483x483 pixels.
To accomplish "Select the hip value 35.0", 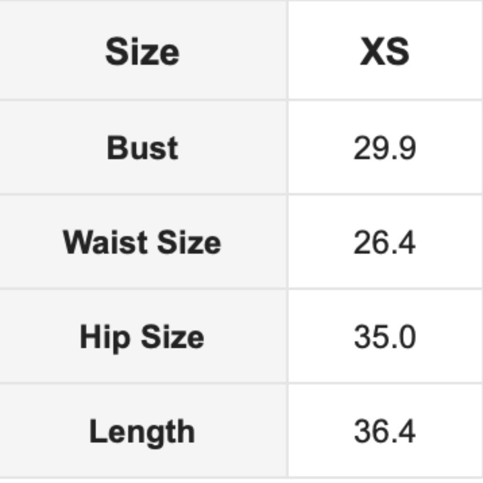I will pos(384,337).
